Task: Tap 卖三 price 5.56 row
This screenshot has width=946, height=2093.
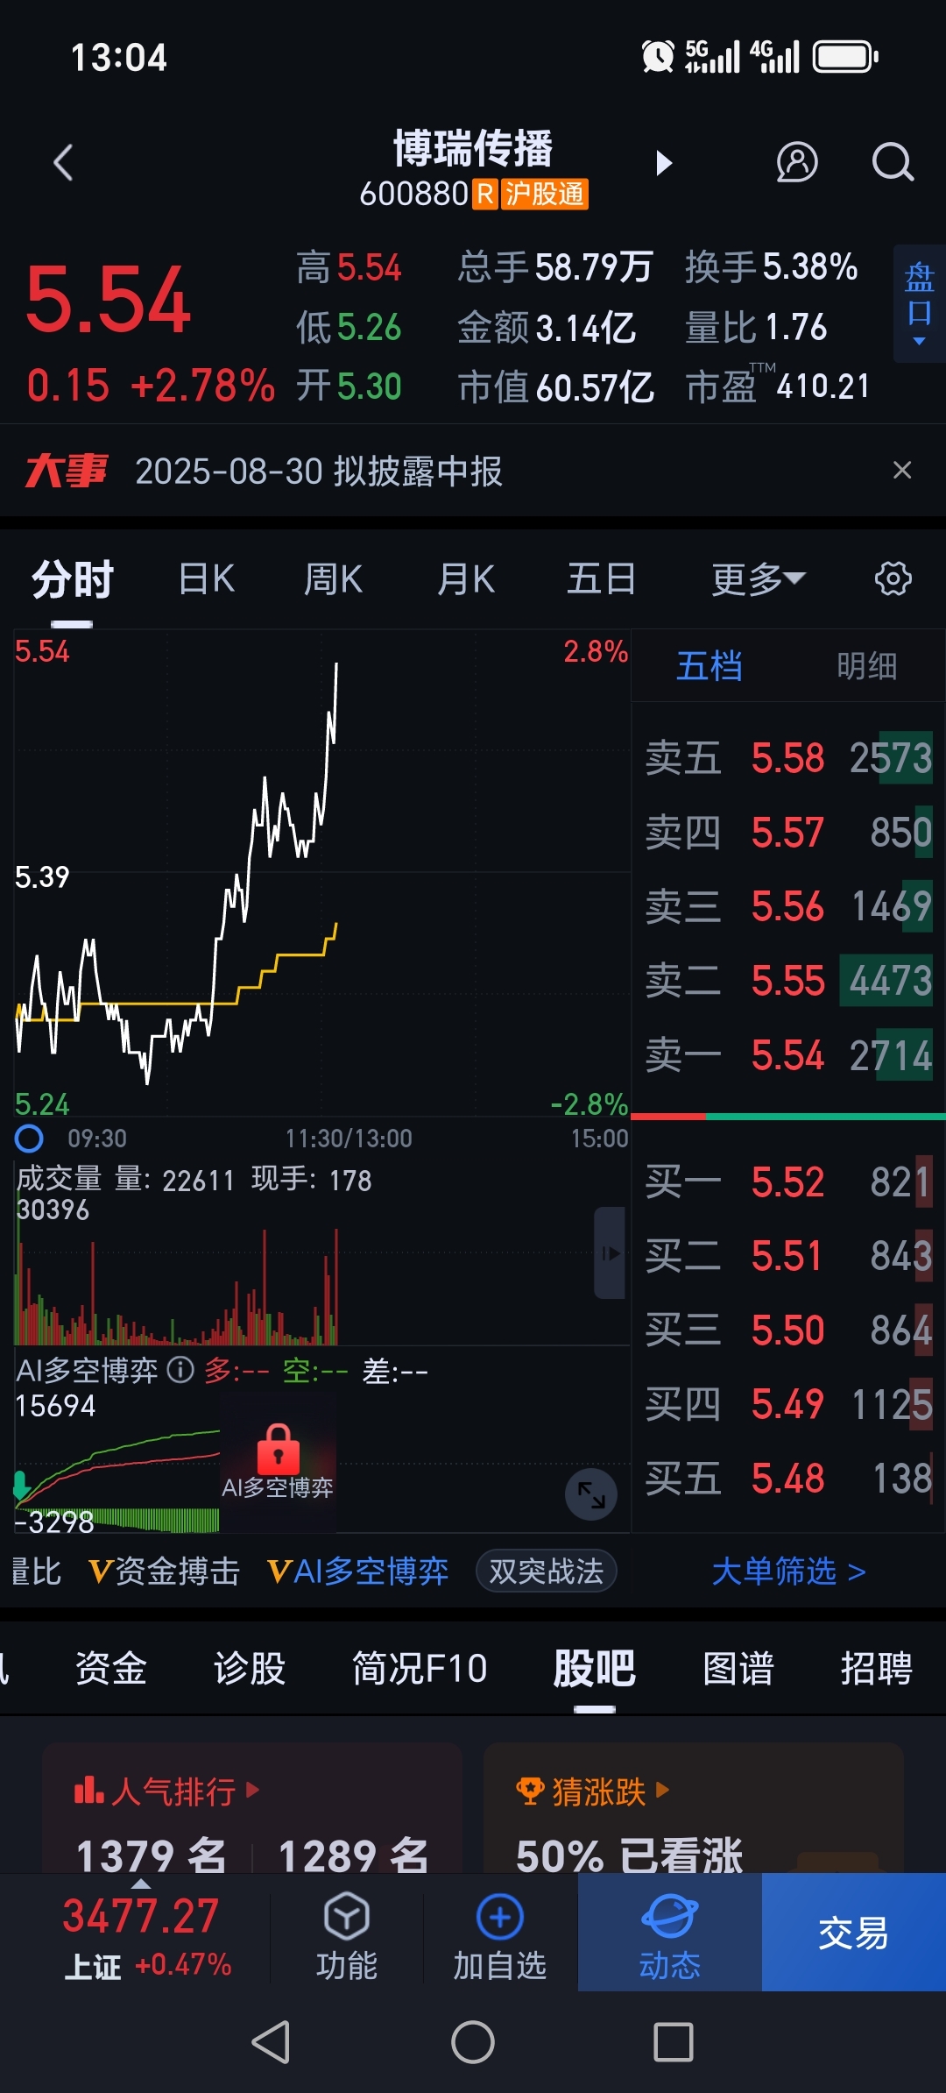Action: point(788,906)
